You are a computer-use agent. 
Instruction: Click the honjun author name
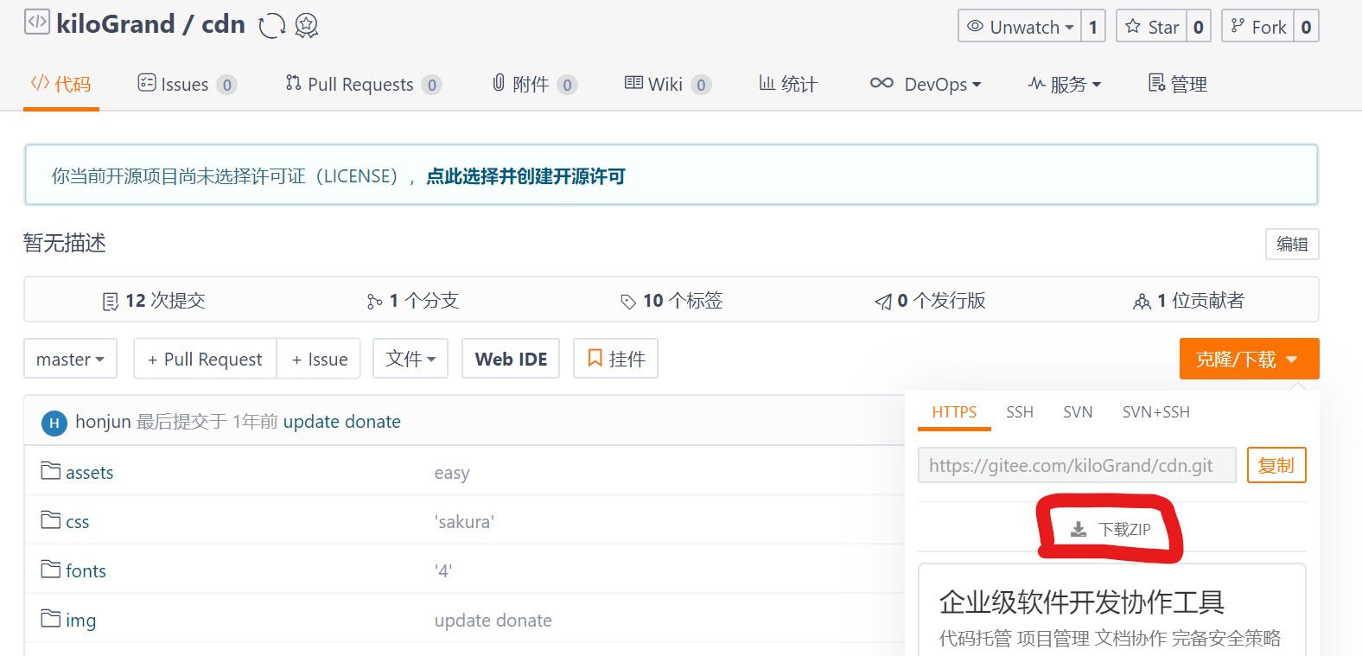103,422
